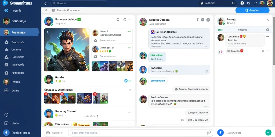The height and width of the screenshot is (137, 275).
Task: Close the right side panel with the X
Action: [x=268, y=20]
